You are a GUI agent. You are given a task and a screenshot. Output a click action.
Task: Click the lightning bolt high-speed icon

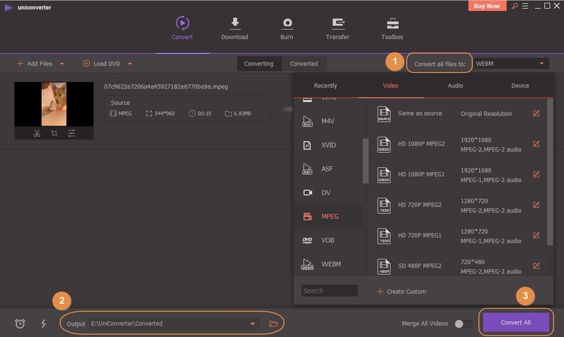[44, 324]
